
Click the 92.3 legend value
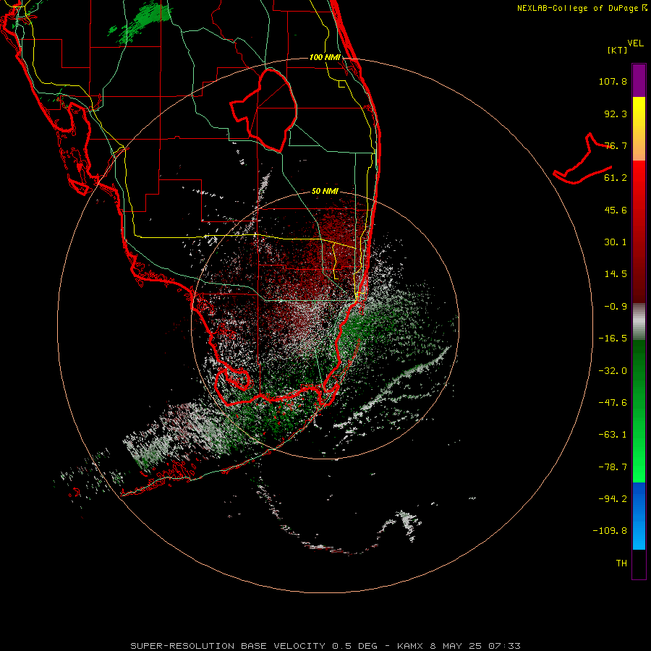(616, 114)
